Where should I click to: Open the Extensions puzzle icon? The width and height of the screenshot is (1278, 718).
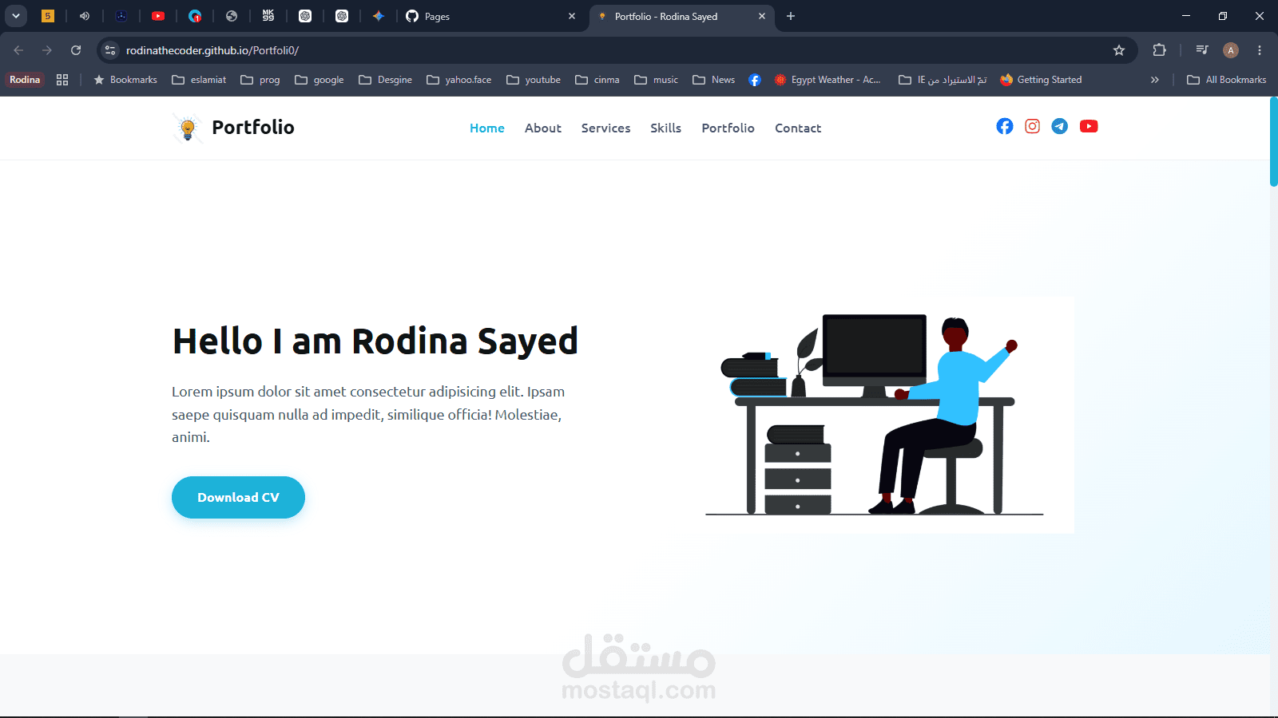(1160, 50)
